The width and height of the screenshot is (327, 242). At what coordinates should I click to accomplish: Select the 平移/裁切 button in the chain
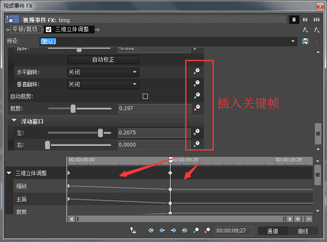(x=25, y=29)
